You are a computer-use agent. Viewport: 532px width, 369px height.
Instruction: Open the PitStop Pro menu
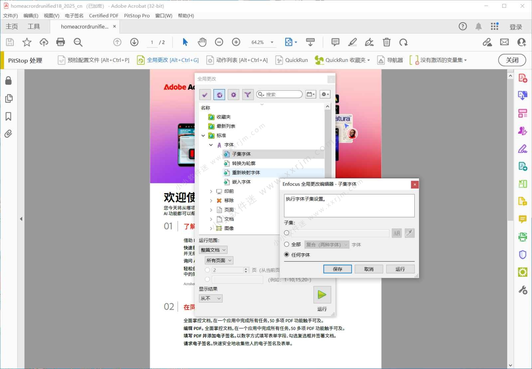click(x=137, y=16)
